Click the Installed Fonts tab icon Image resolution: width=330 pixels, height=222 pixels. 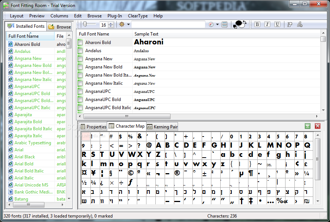click(x=11, y=26)
